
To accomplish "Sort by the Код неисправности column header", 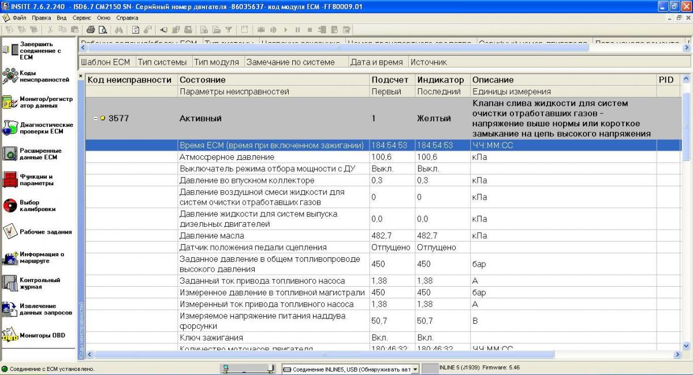I will (x=129, y=80).
